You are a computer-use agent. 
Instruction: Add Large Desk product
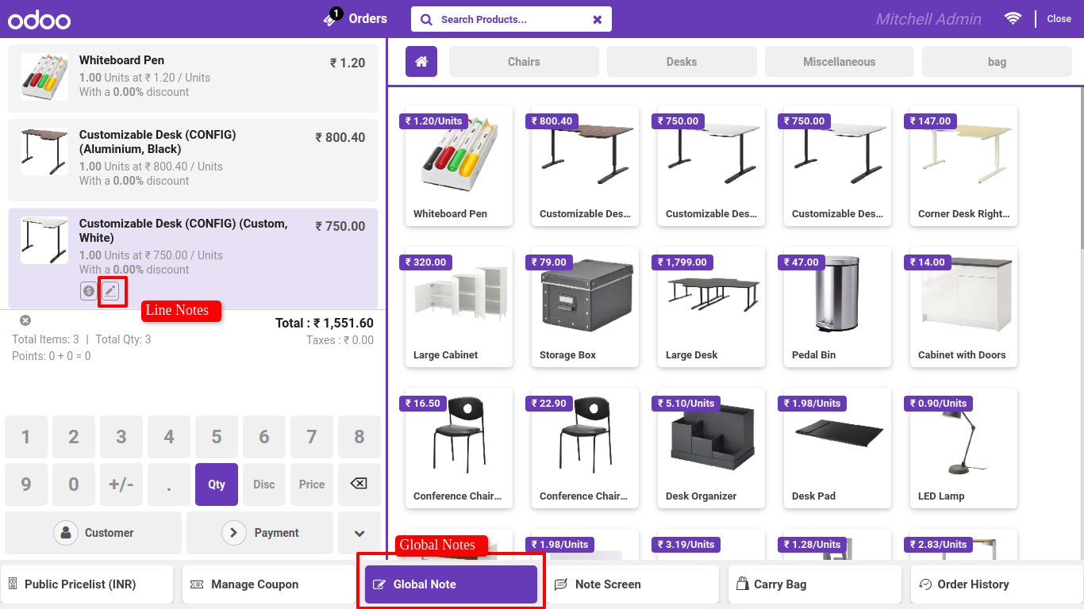711,307
